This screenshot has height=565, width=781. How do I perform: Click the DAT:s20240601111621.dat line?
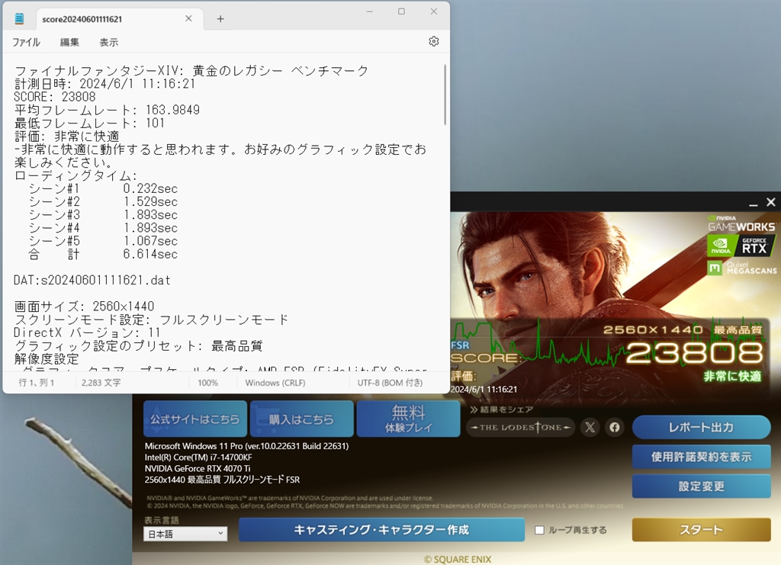(x=92, y=281)
